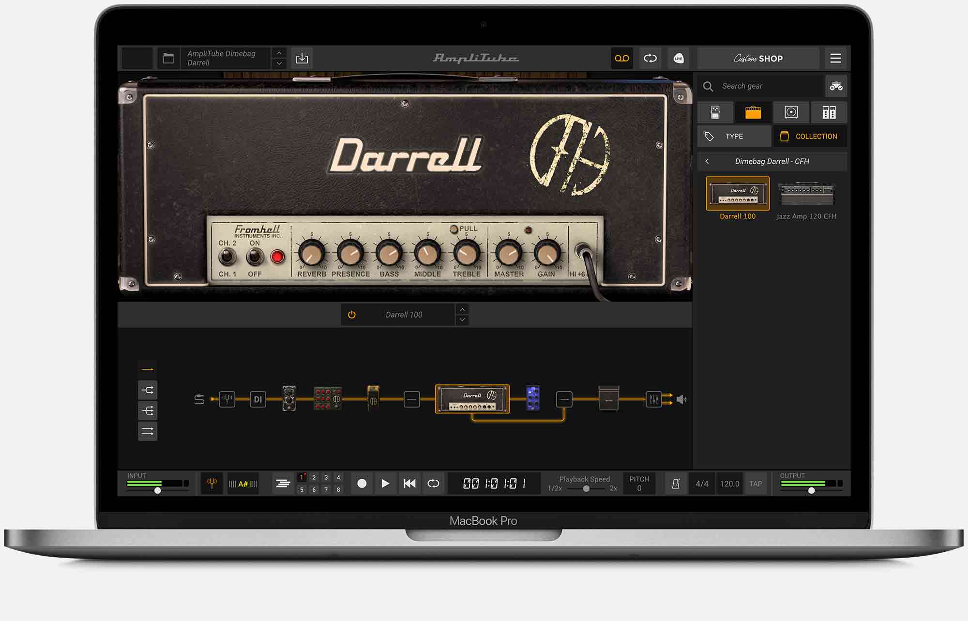Click the down chevron beside Darrell 100 name
This screenshot has height=621, width=968.
[462, 320]
